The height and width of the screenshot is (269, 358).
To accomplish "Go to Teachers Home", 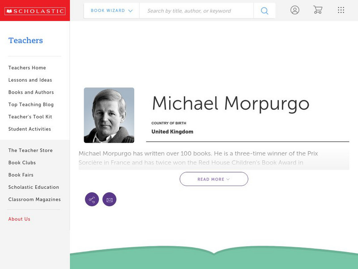I will click(x=27, y=68).
